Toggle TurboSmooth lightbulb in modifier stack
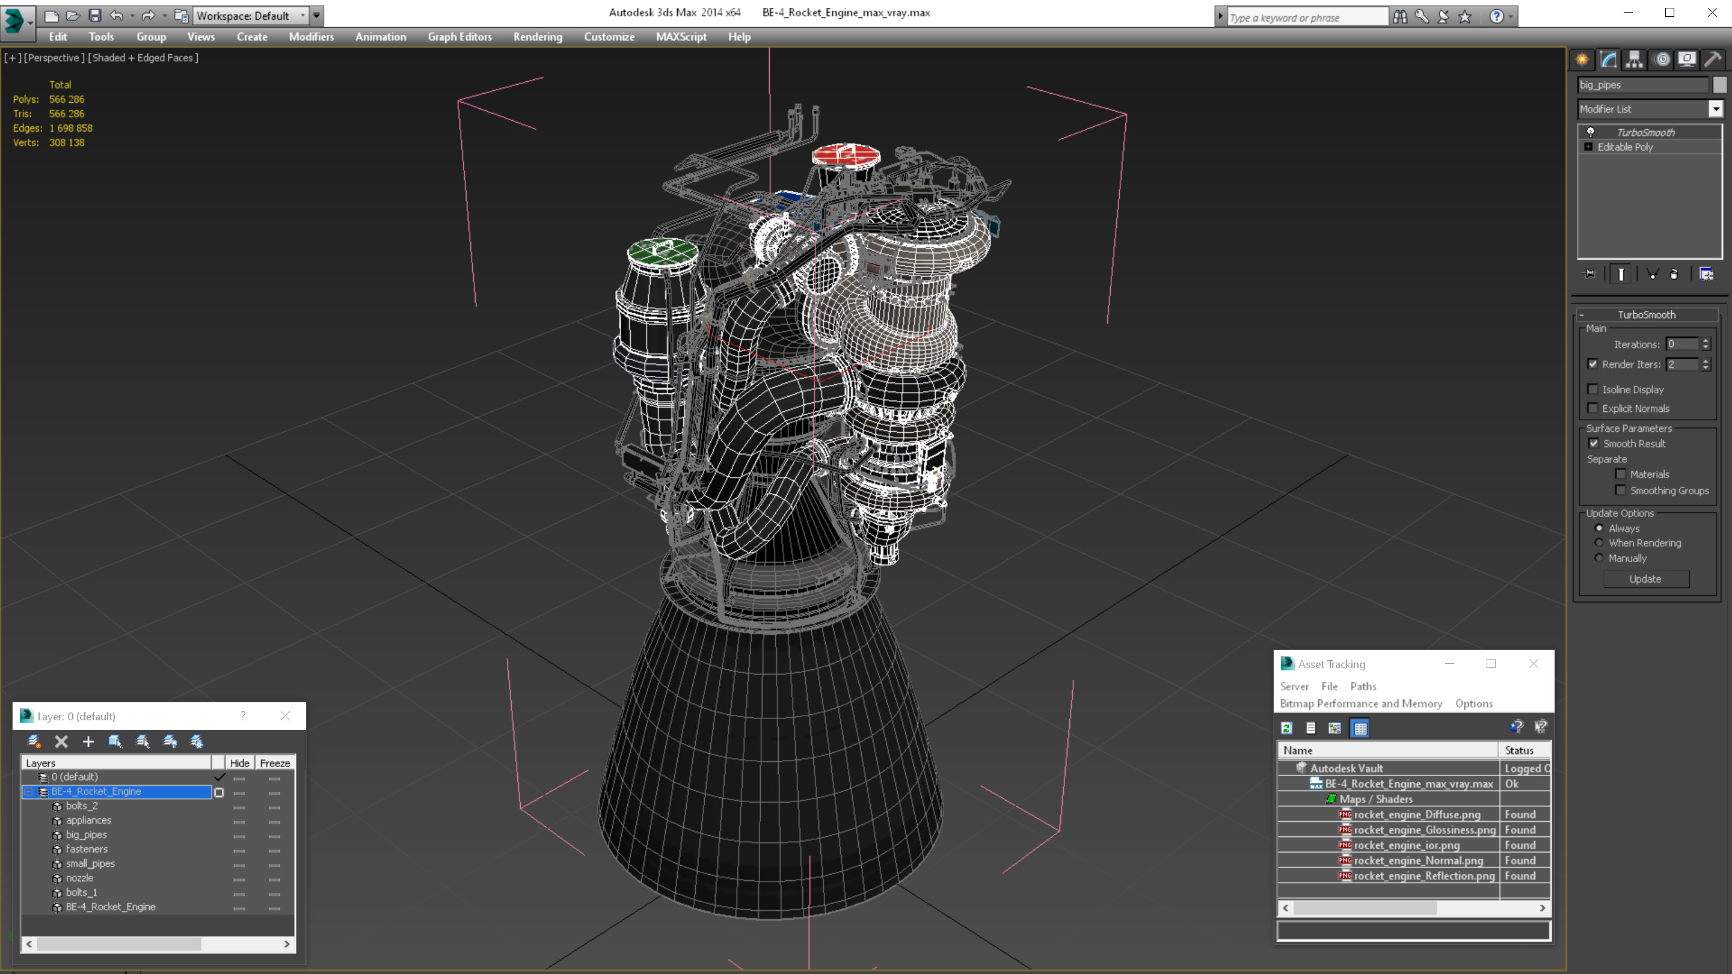1732x974 pixels. pyautogui.click(x=1591, y=132)
